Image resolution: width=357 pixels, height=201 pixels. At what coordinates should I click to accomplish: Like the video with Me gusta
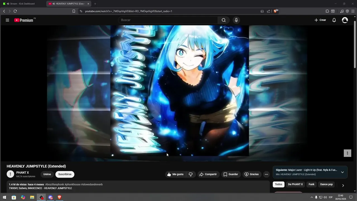click(175, 174)
